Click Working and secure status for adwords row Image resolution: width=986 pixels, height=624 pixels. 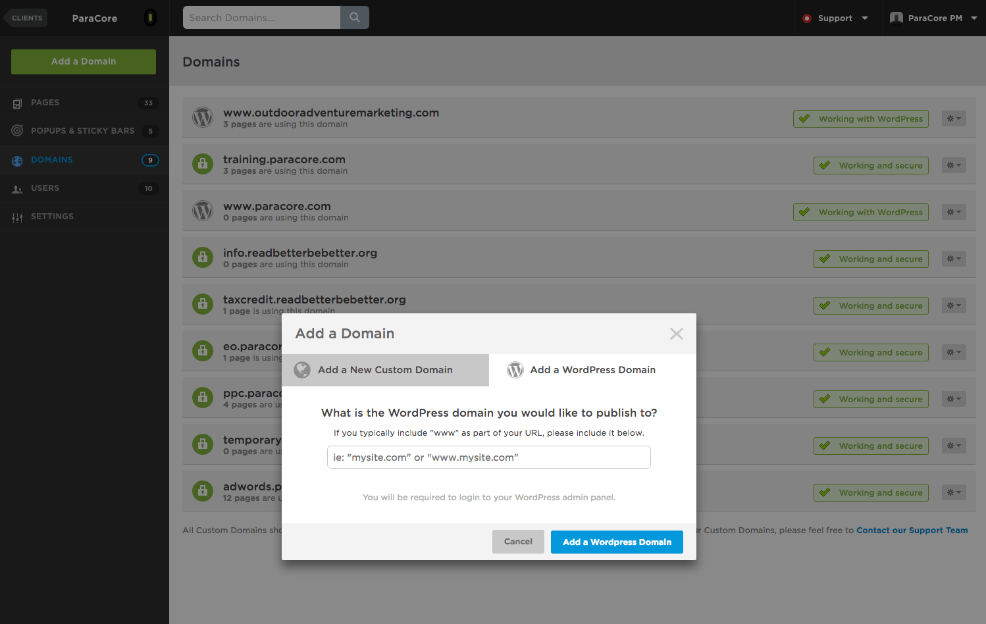point(871,492)
